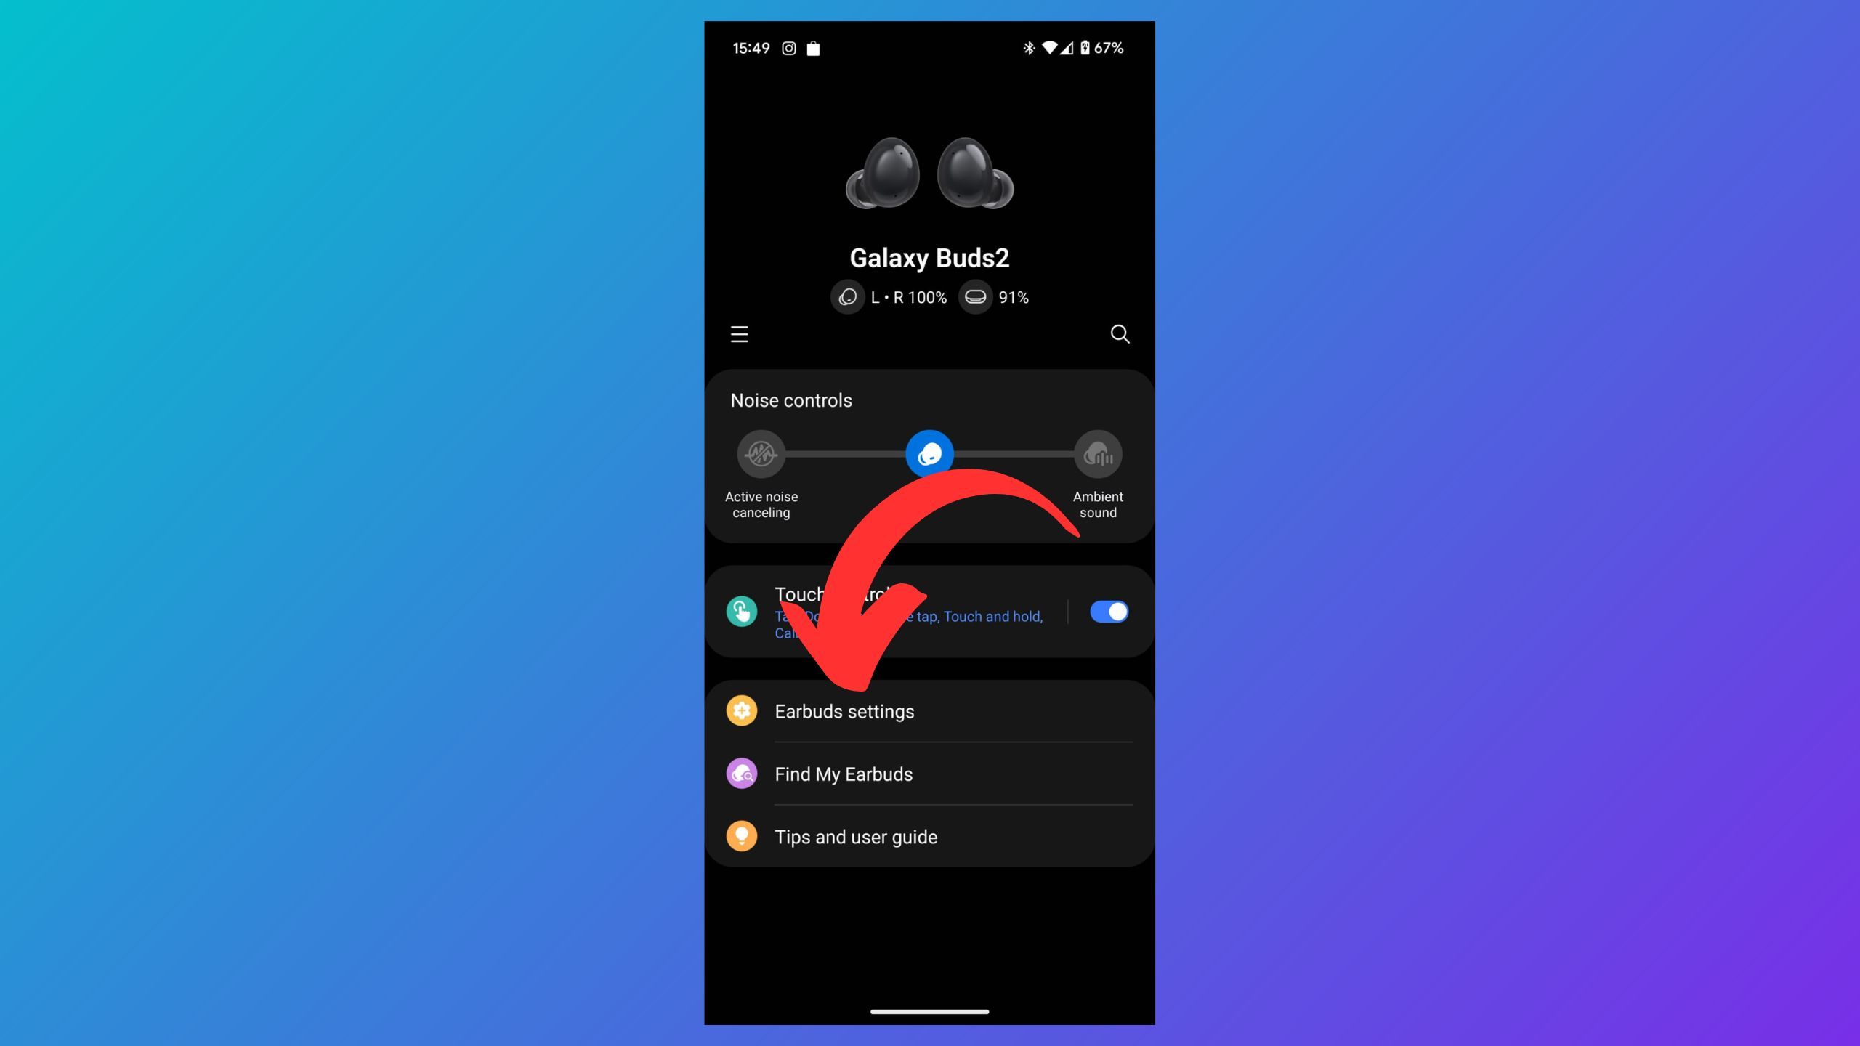
Task: Expand Noise controls slider settings
Action: 790,400
